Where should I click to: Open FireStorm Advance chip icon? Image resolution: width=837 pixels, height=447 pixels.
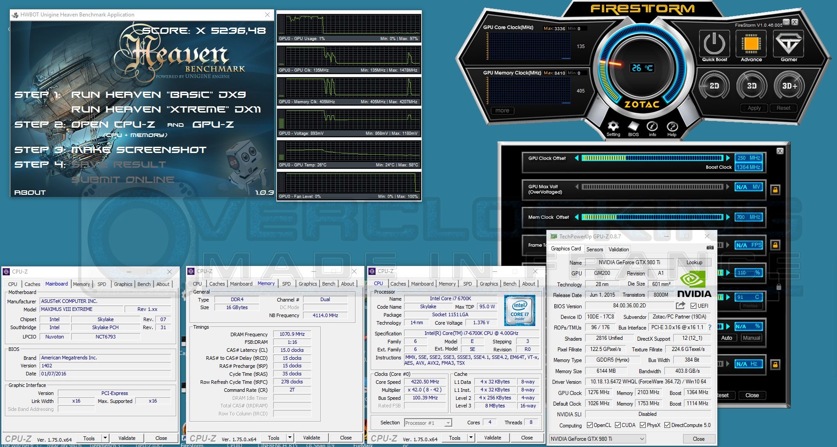pos(751,44)
